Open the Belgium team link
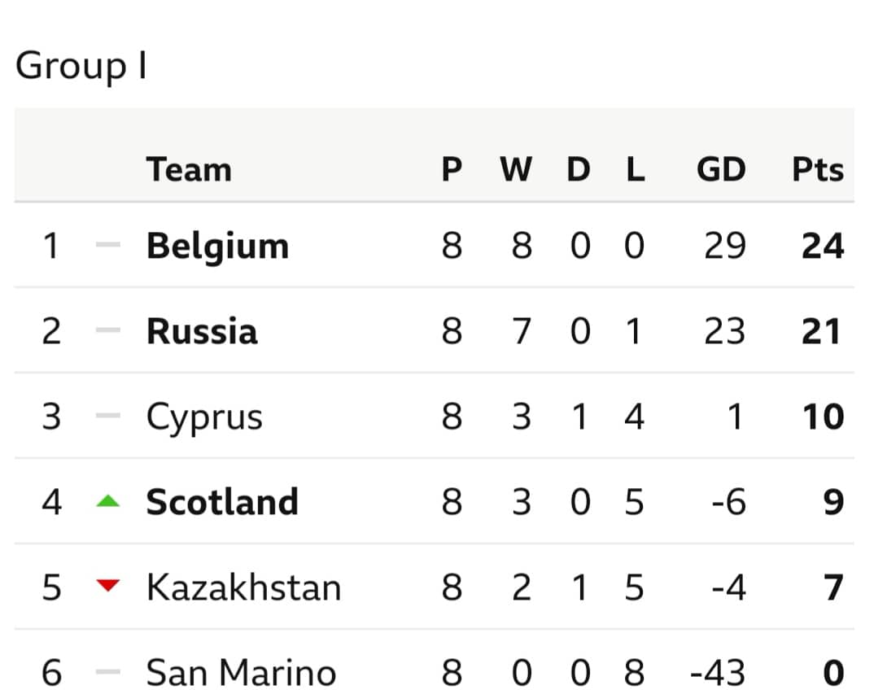The image size is (874, 694). 217,247
